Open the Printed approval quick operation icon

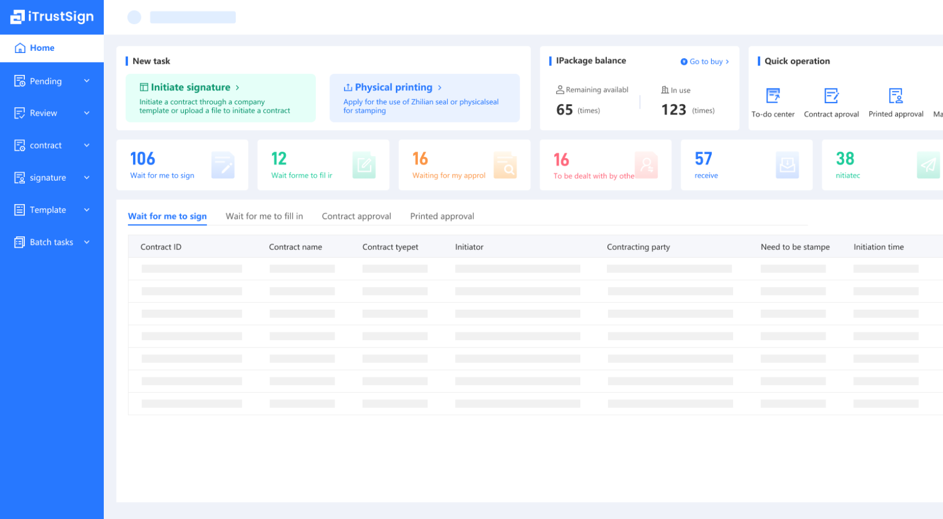pyautogui.click(x=895, y=96)
